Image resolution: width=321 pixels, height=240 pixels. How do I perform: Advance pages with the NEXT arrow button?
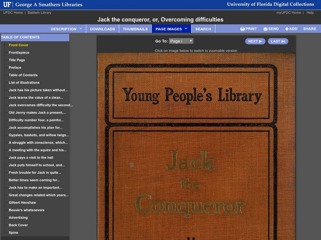point(254,41)
